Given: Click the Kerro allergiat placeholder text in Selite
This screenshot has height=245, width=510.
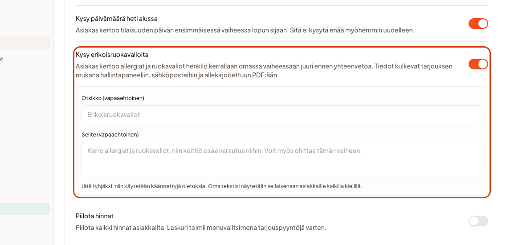Looking at the screenshot, I should coord(224,151).
